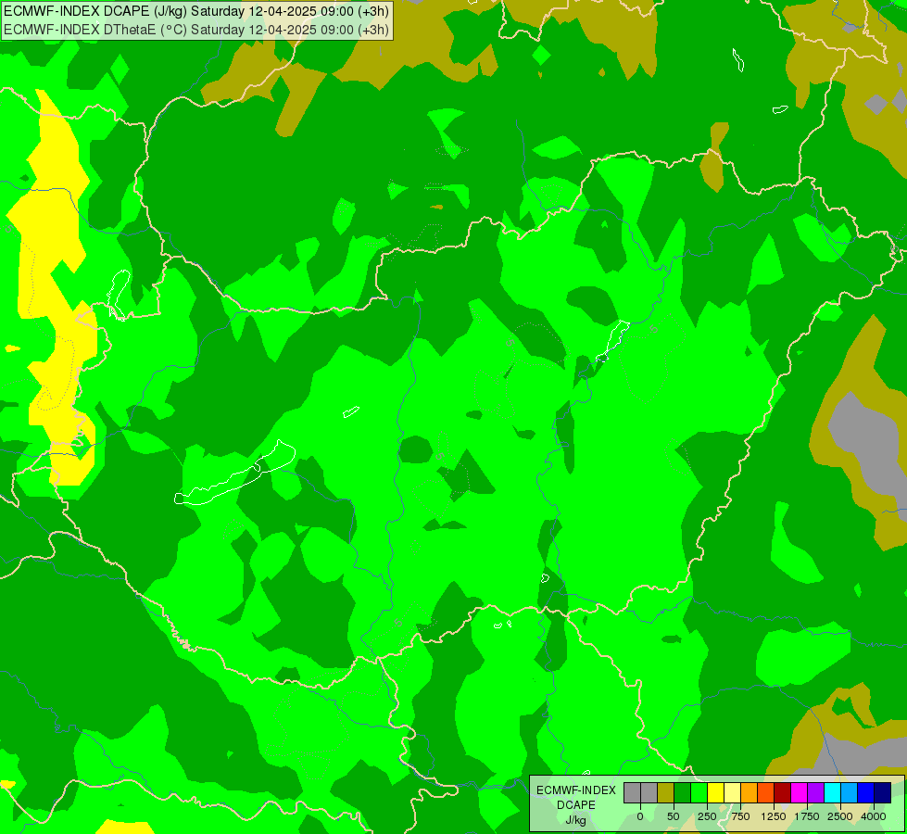Image resolution: width=907 pixels, height=834 pixels.
Task: Click the DCAPE label inside the legend box
Action: pos(576,805)
